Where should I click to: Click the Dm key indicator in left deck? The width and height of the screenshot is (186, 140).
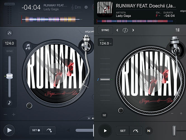[76, 7]
